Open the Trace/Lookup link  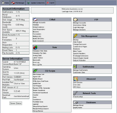pyautogui.click(x=78, y=97)
